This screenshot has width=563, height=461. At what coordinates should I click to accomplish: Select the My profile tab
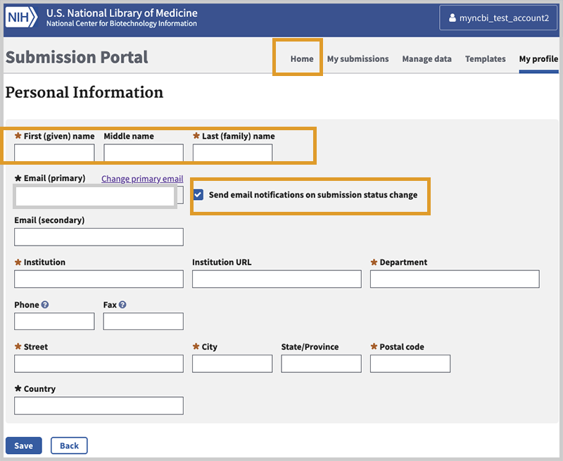pyautogui.click(x=538, y=59)
